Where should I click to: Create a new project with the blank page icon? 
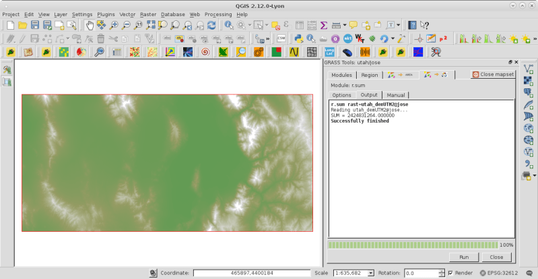(x=11, y=25)
